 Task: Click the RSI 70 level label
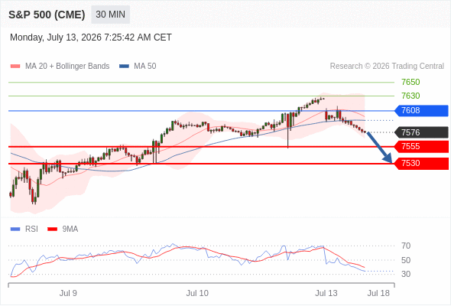406,246
